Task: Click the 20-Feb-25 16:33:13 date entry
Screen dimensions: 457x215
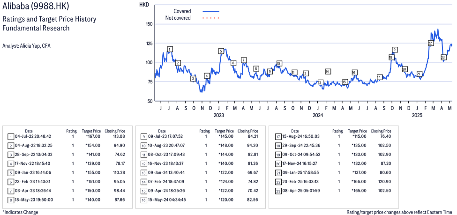Action: [x=300, y=181]
